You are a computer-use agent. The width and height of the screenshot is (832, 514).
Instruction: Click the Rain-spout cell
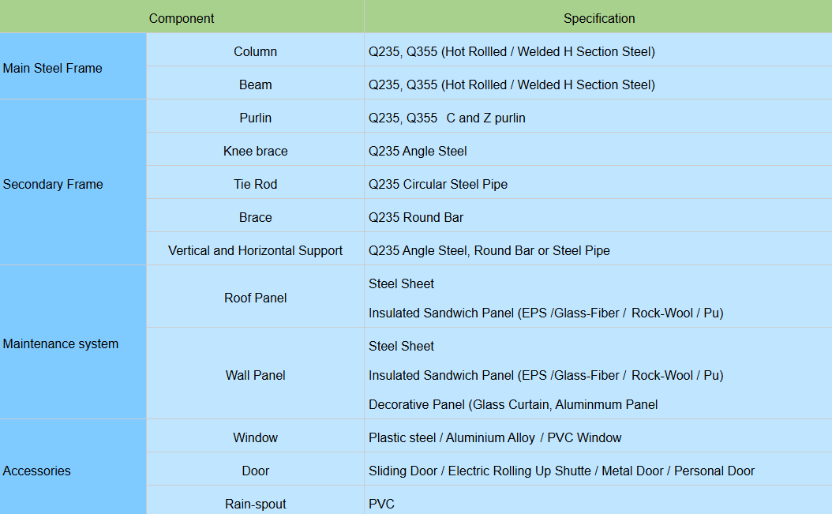(255, 504)
